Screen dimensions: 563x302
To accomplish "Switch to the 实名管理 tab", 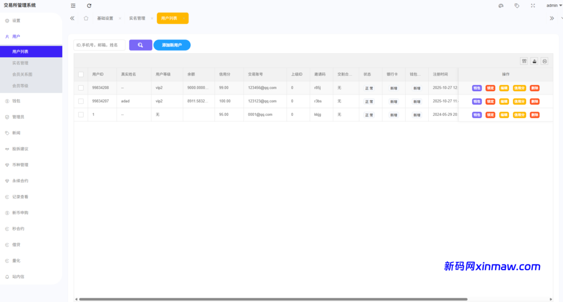I will [x=137, y=18].
